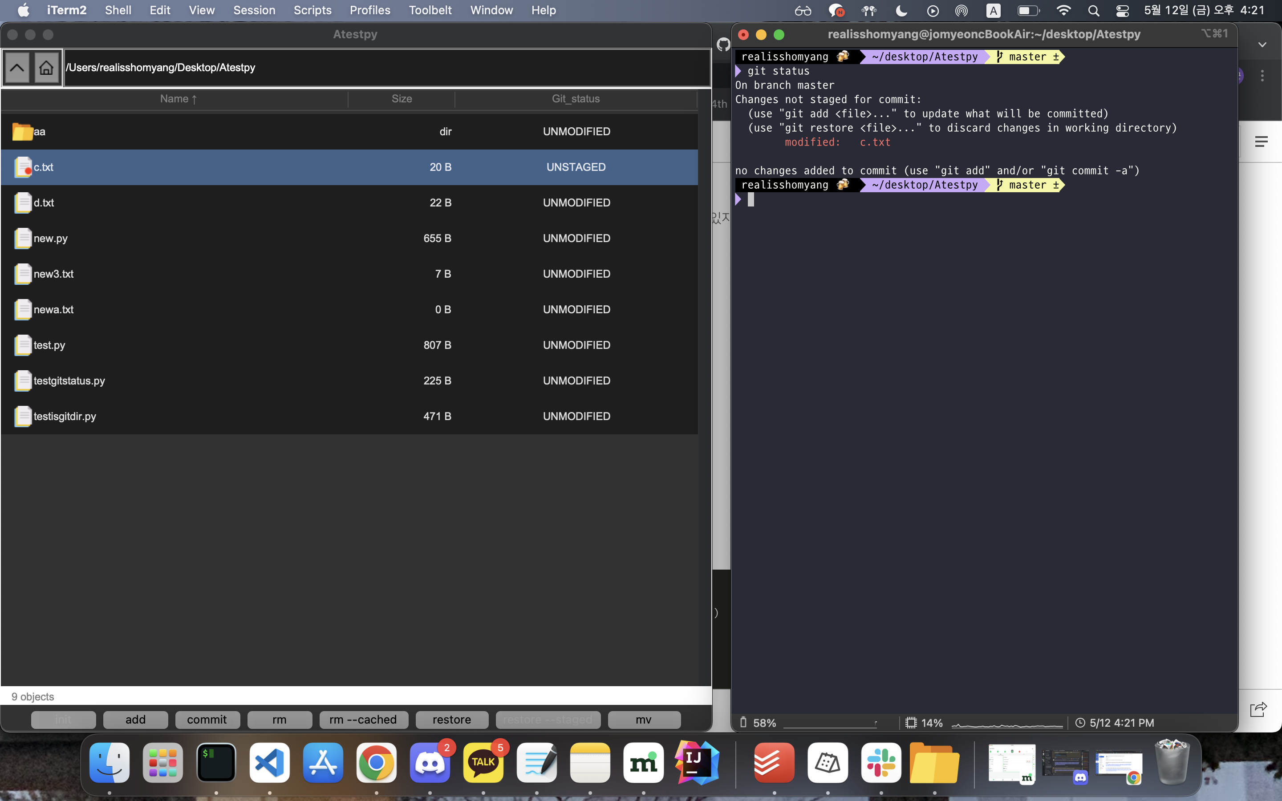The height and width of the screenshot is (801, 1282).
Task: Click the c.txt file icon with red dot
Action: point(23,167)
